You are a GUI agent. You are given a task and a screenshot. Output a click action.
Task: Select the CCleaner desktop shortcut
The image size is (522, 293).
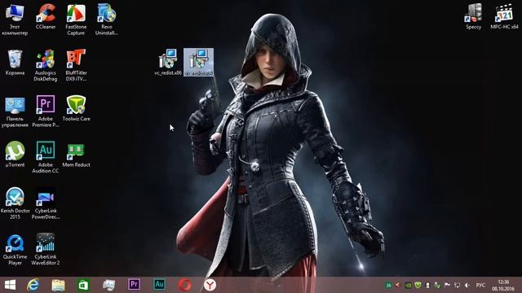click(x=46, y=16)
